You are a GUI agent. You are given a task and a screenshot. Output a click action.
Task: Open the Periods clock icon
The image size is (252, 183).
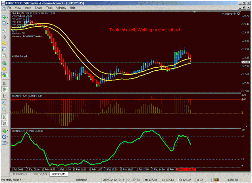4,137
